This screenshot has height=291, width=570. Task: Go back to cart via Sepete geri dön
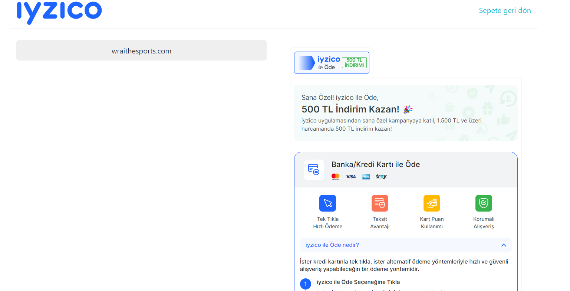(x=505, y=10)
